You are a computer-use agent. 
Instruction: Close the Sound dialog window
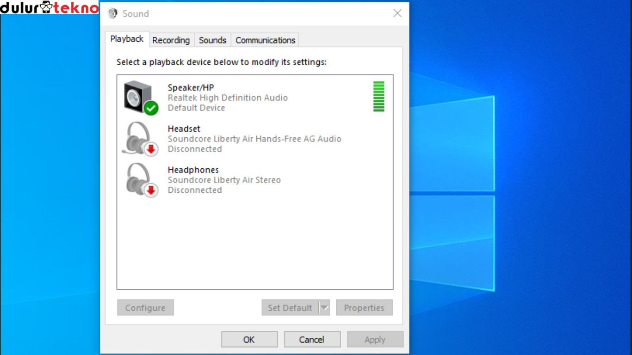click(x=397, y=13)
